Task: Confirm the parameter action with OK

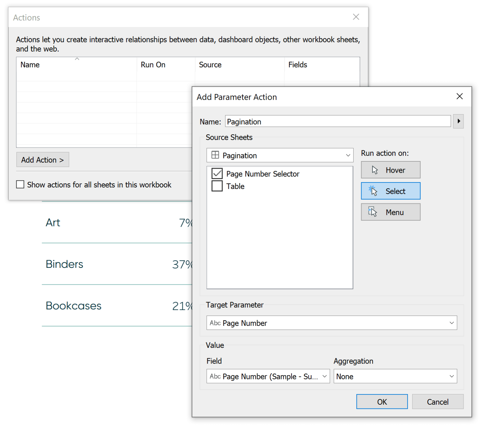Action: 382,402
